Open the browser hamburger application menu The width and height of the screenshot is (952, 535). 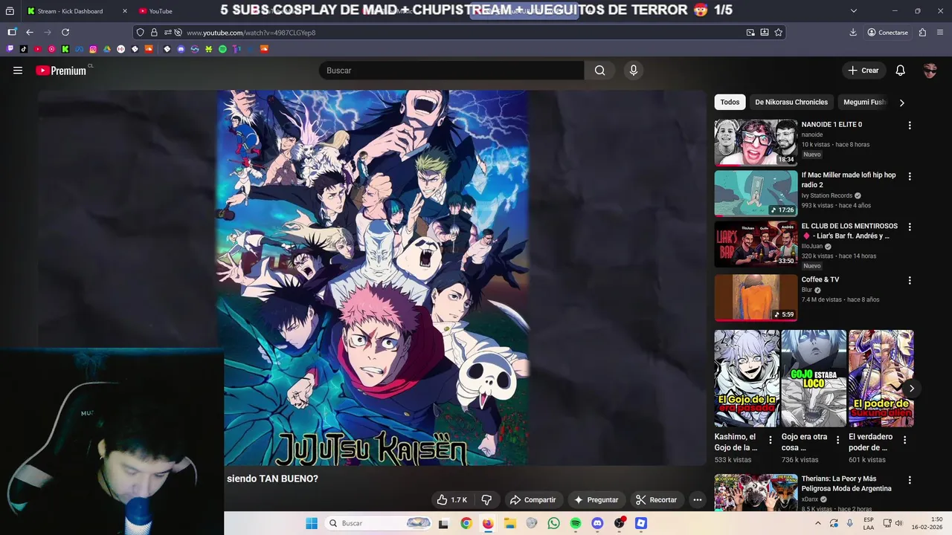pyautogui.click(x=940, y=33)
